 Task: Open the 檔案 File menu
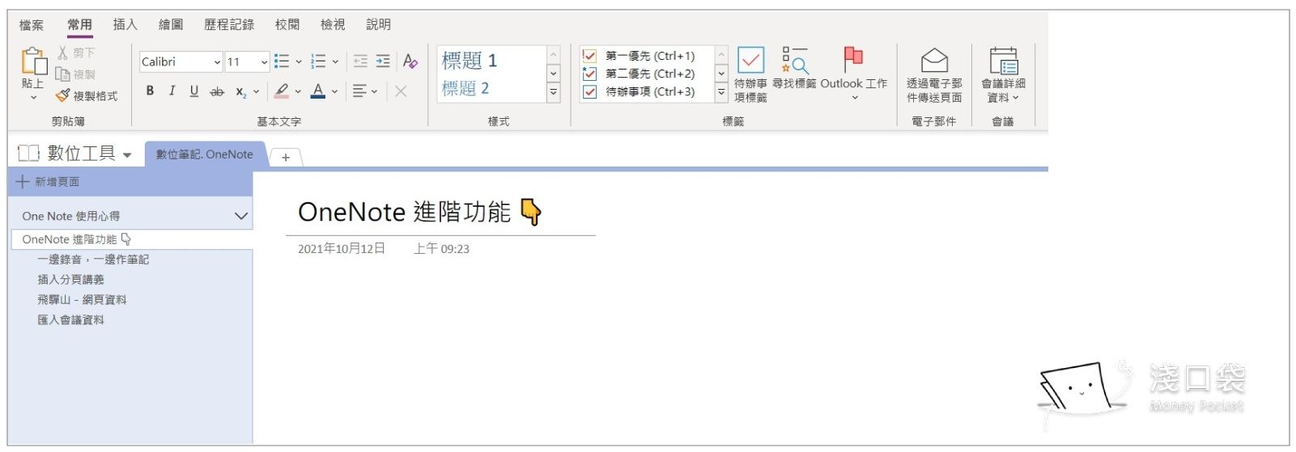coord(32,25)
